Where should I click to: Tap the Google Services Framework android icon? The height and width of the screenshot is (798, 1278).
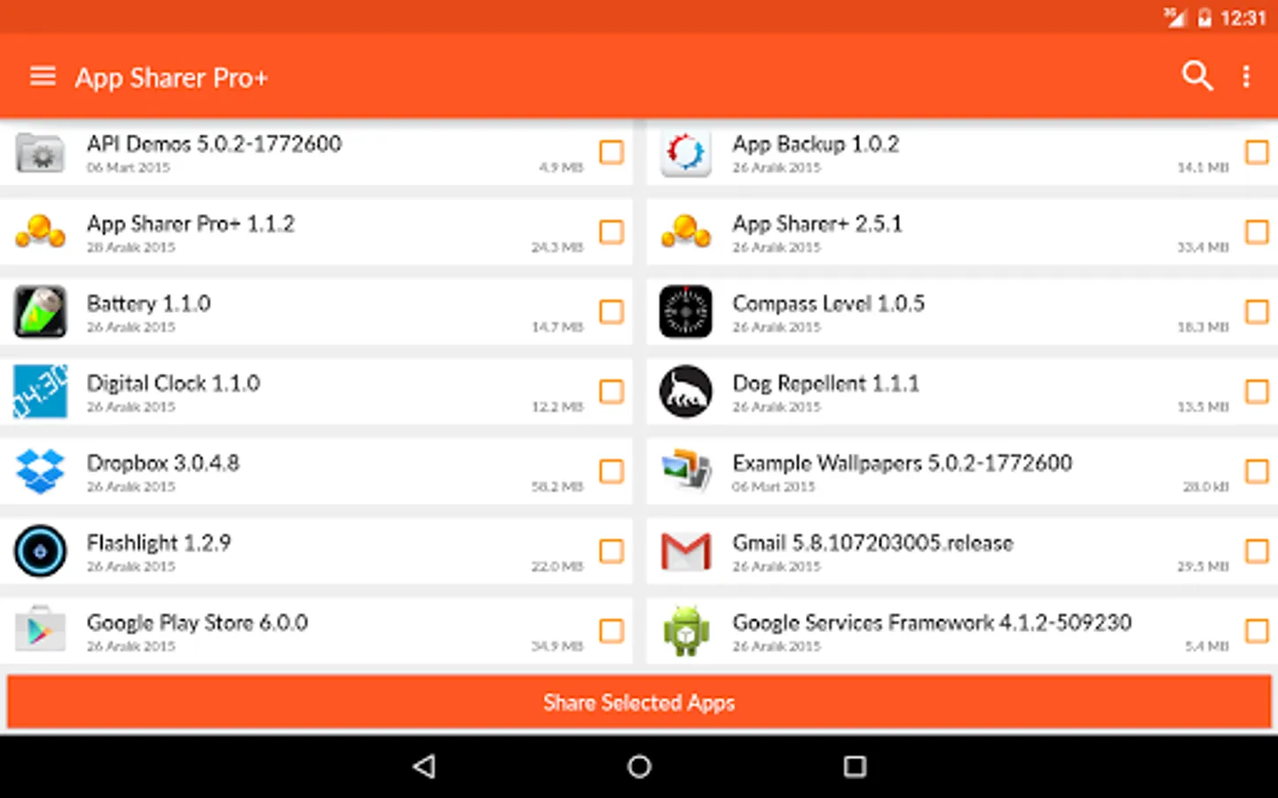pos(685,630)
